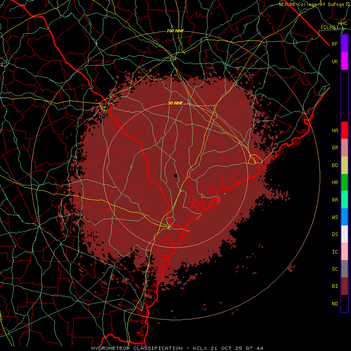Image resolution: width=351 pixels, height=351 pixels.
Task: Click the red HA legend color swatch
Action: [344, 130]
